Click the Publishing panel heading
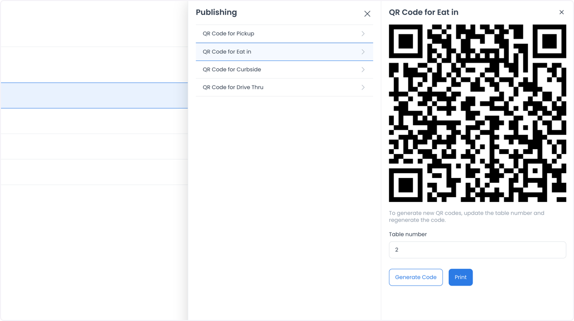The image size is (574, 321). [216, 12]
